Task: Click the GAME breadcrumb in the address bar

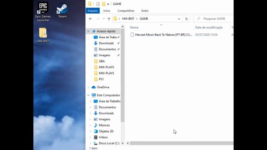Action: click(x=144, y=19)
